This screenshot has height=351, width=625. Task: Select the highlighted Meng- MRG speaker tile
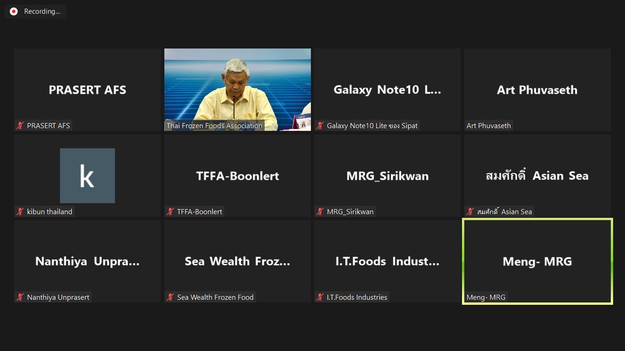tap(537, 261)
